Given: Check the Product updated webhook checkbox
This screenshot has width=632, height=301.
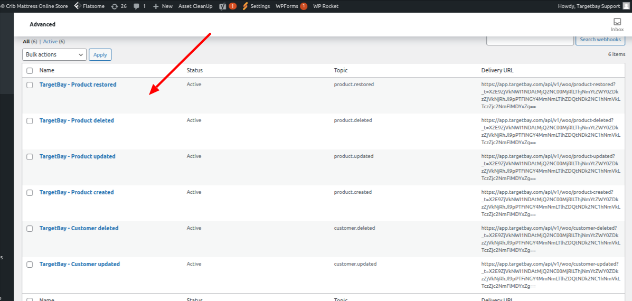Looking at the screenshot, I should (x=30, y=157).
